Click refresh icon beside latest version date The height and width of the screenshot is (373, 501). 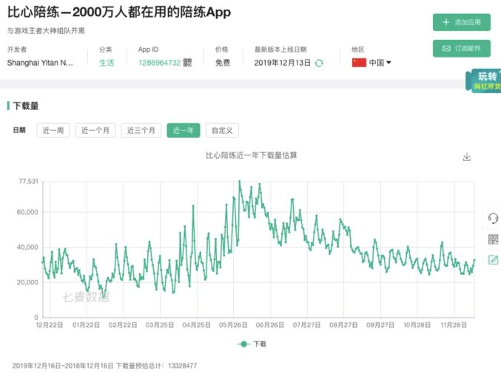point(319,63)
